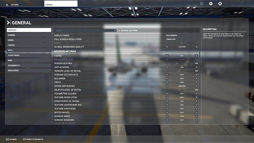Select the General tab at top
The image size is (254, 143).
61,4
